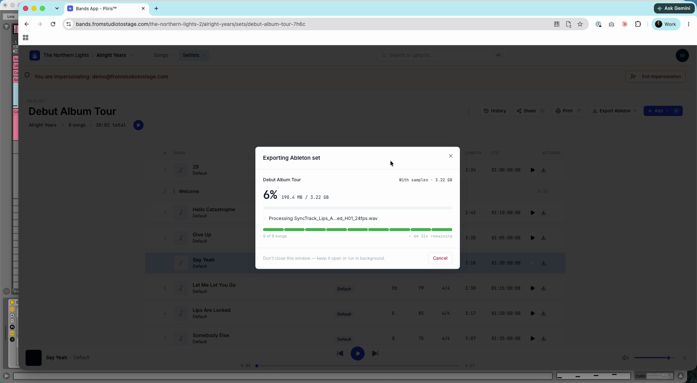Viewport: 697px width, 383px height.
Task: Click the Pliris app logo icon
Action: [35, 55]
